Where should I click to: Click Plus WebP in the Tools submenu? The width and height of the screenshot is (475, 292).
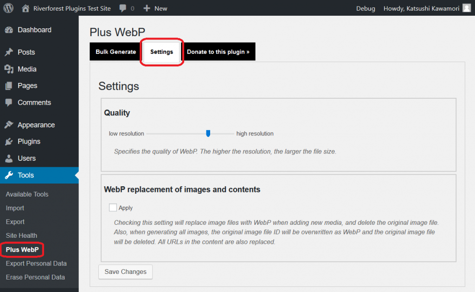coord(22,250)
